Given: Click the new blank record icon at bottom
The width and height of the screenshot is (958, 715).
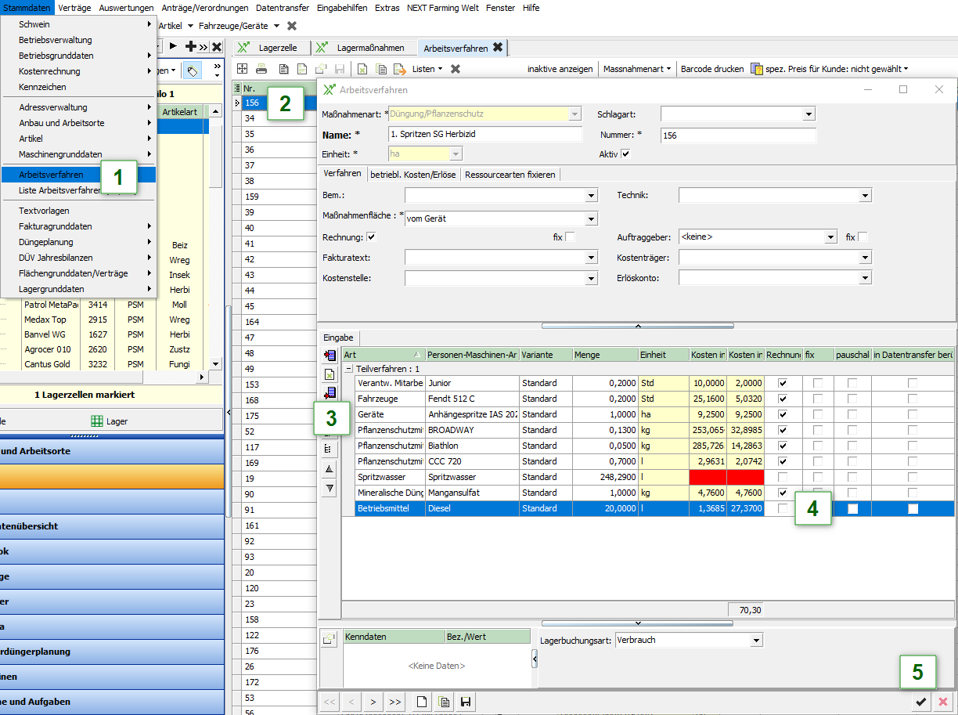Looking at the screenshot, I should pyautogui.click(x=422, y=702).
